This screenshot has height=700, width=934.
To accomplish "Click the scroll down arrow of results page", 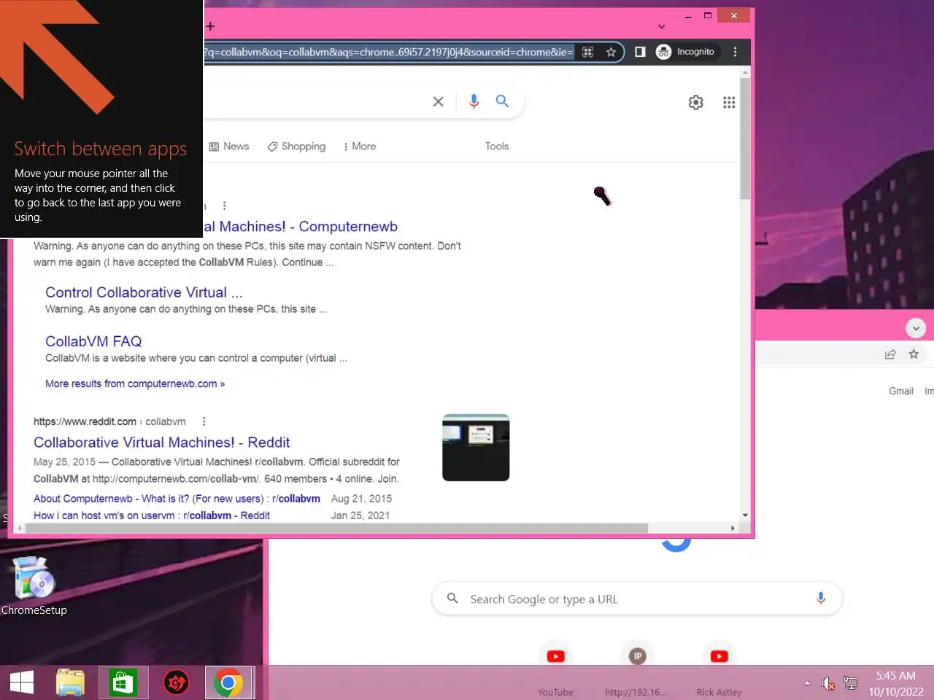I will (x=745, y=516).
